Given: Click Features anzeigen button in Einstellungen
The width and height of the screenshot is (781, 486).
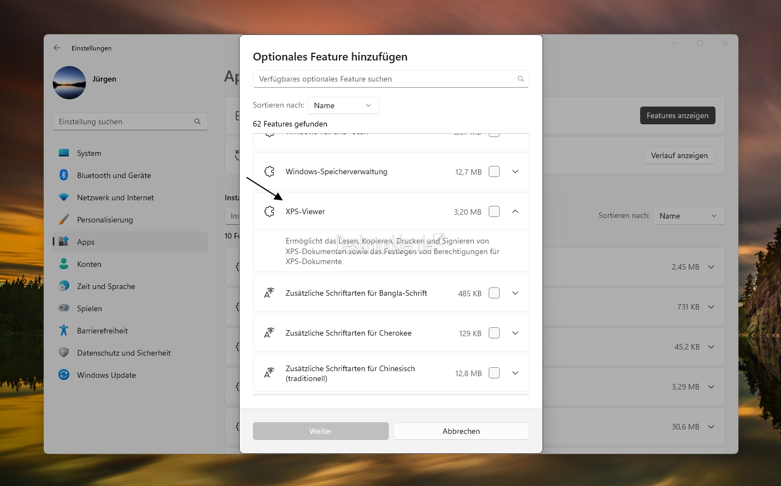Looking at the screenshot, I should [x=677, y=115].
